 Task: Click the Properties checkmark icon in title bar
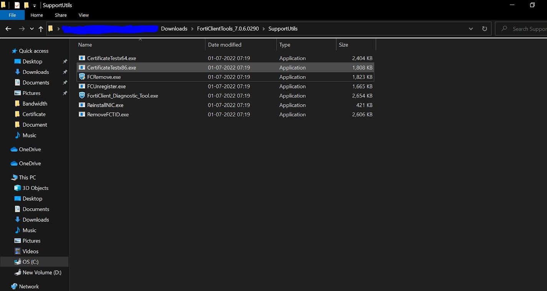click(17, 5)
